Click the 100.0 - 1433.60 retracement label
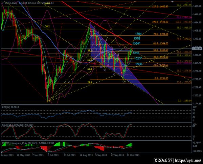This screenshot has width=203, height=164. click(x=184, y=22)
